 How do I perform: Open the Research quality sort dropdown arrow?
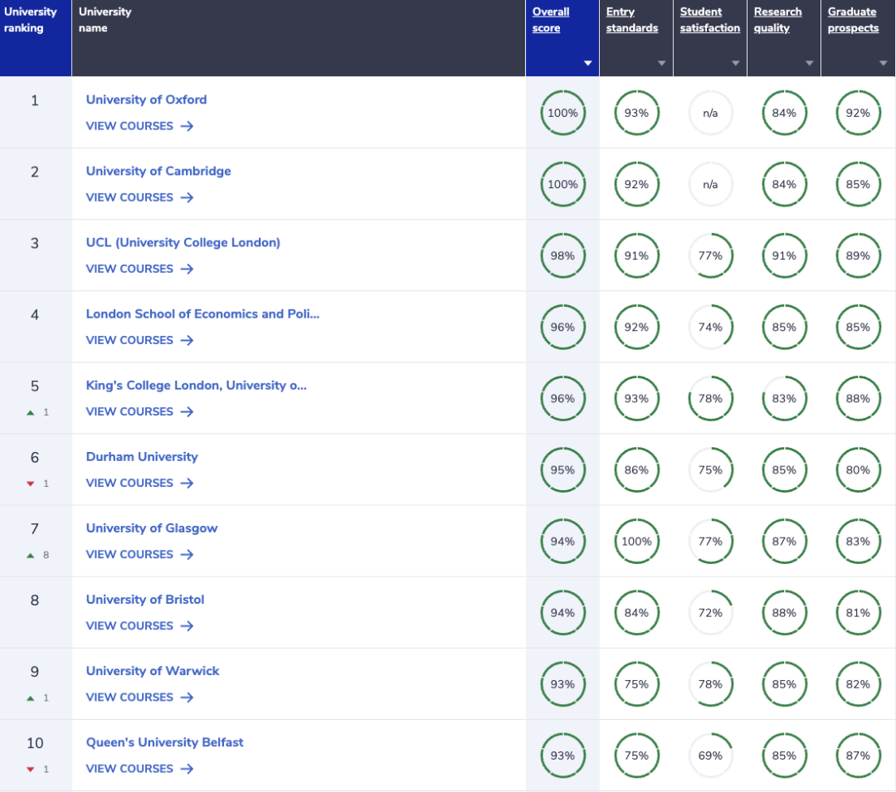(809, 63)
